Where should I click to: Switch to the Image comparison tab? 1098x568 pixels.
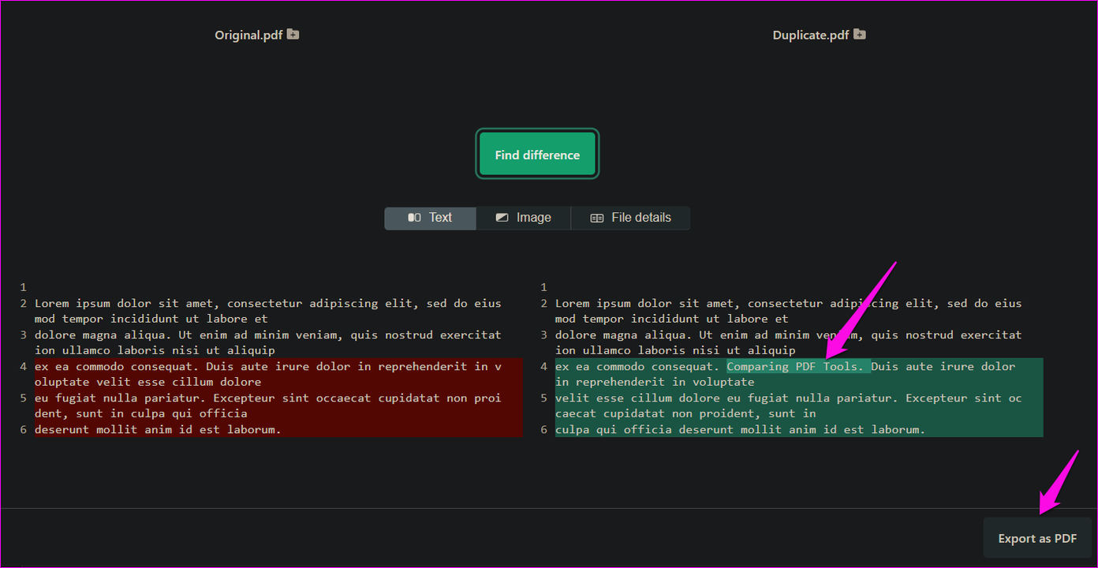[x=523, y=218]
